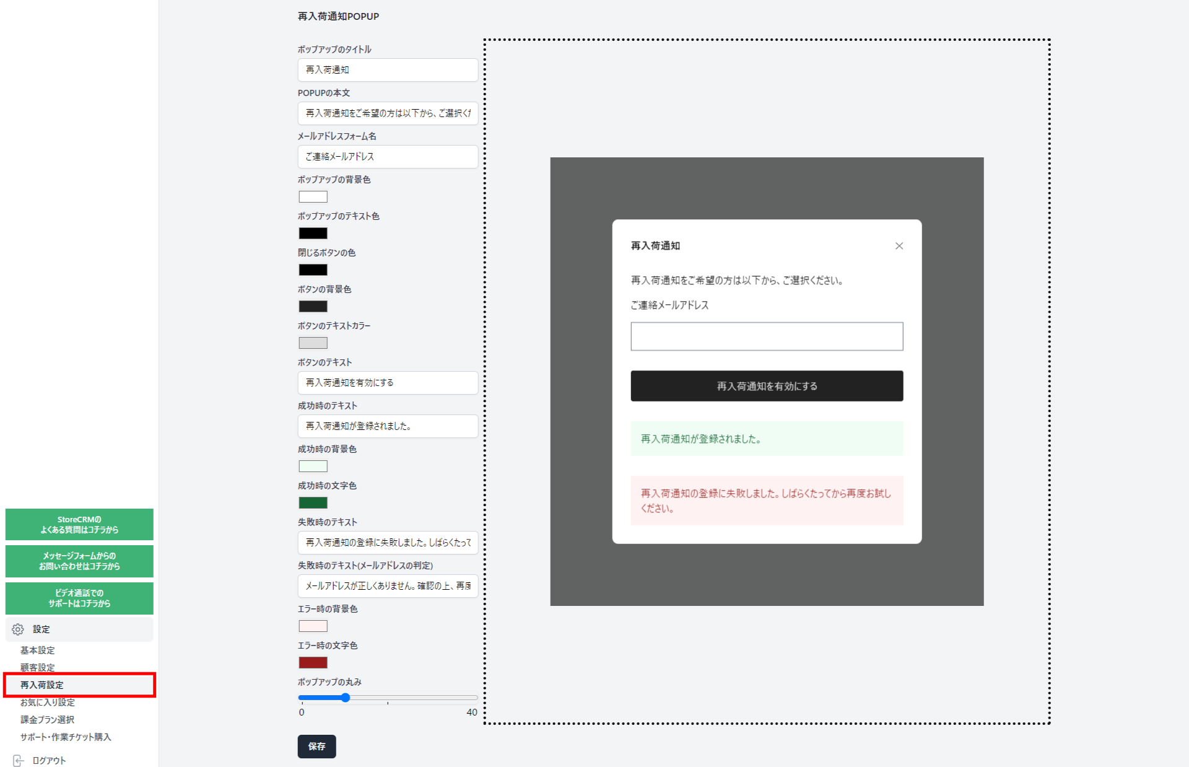1189x767 pixels.
Task: Select 顧客設定 in the sidebar
Action: [36, 667]
